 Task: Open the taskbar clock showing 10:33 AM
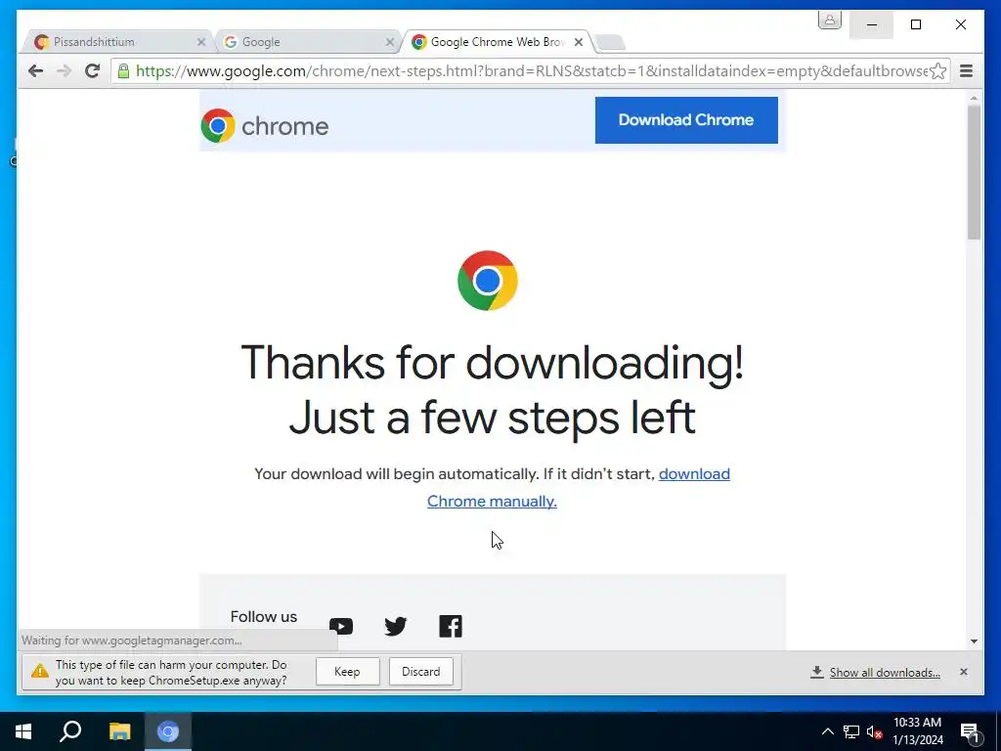coord(917,731)
